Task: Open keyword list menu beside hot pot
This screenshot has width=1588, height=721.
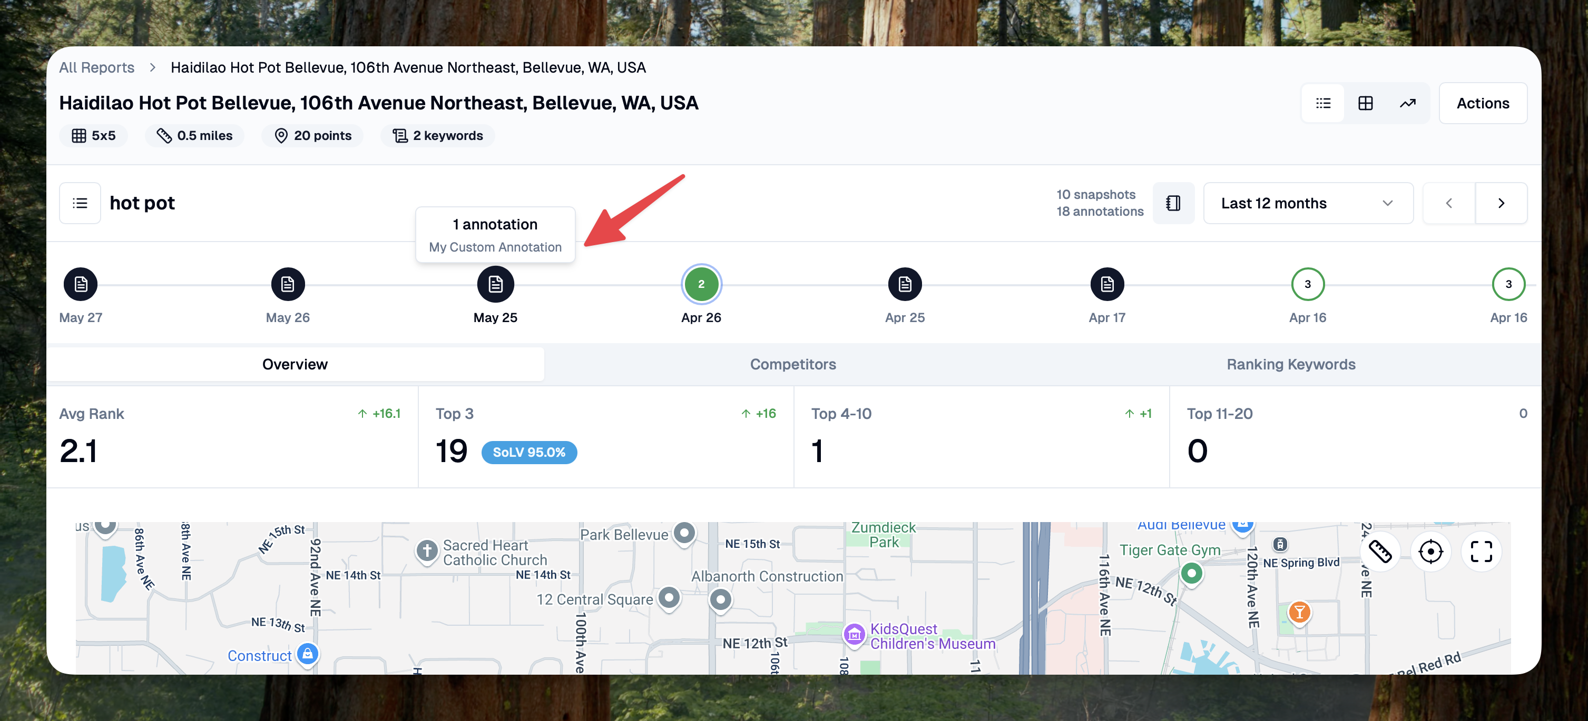Action: pos(80,203)
